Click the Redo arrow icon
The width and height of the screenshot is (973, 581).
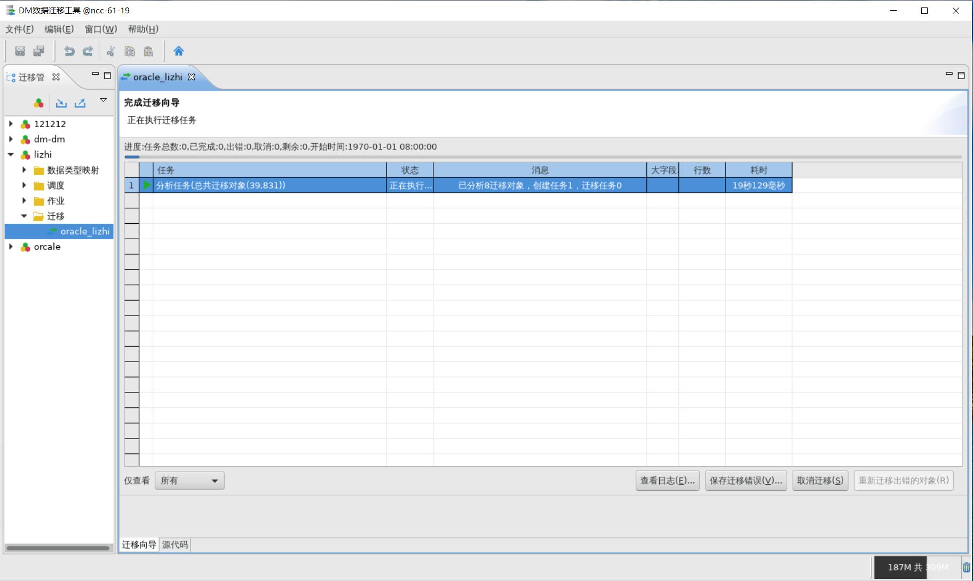coord(88,51)
